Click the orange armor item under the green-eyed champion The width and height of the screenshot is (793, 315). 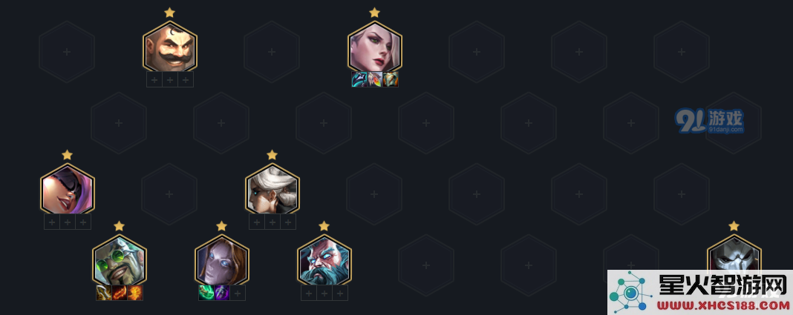pyautogui.click(x=391, y=79)
